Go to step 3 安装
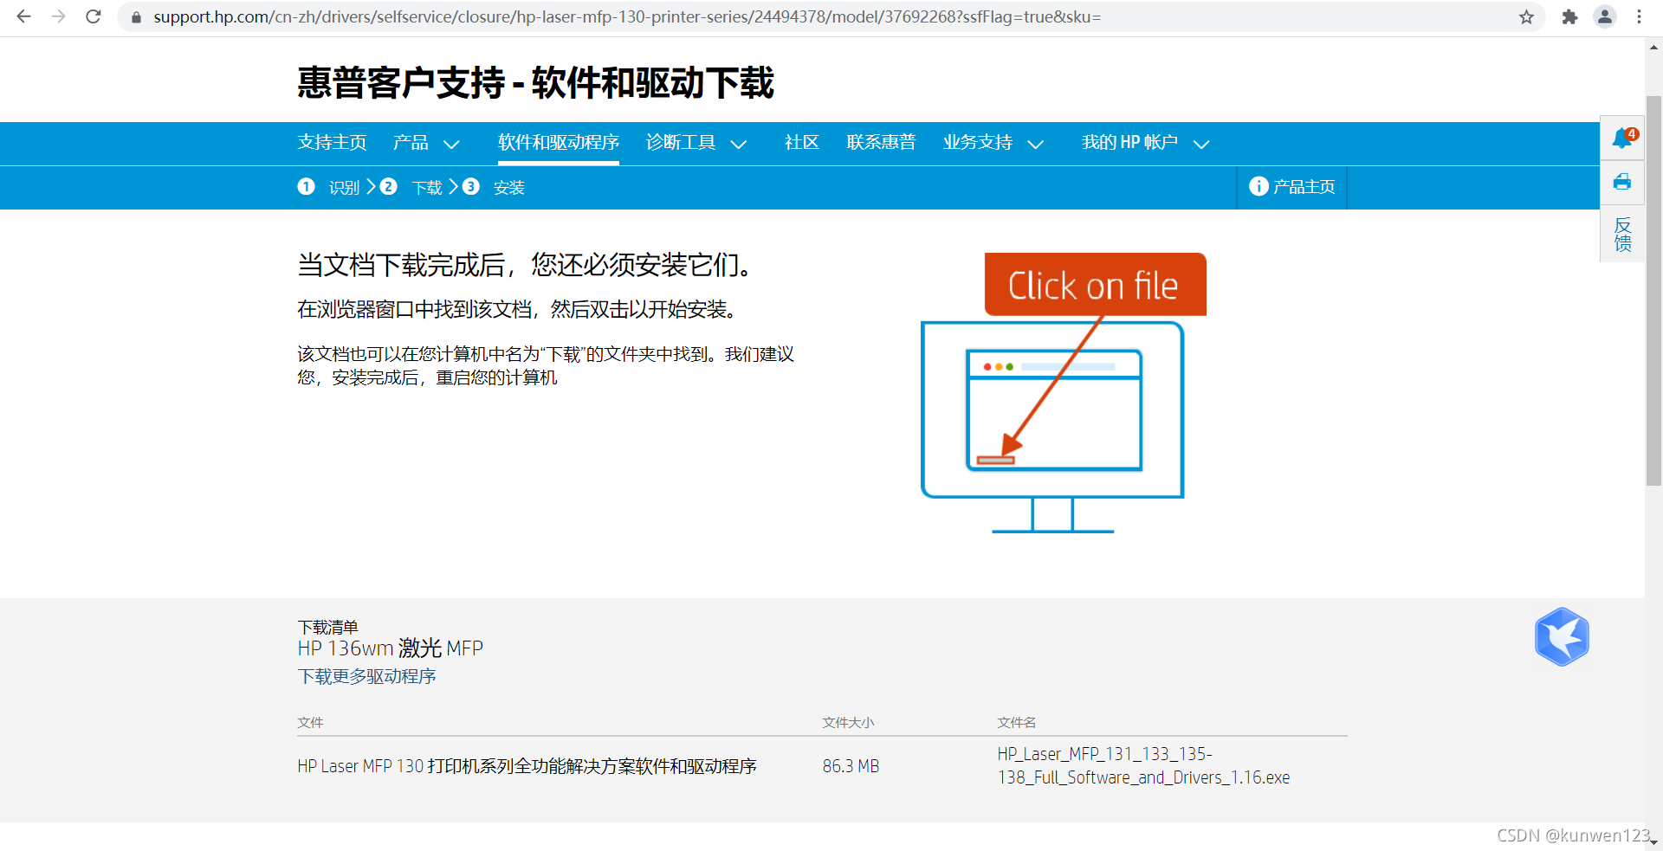 point(494,187)
